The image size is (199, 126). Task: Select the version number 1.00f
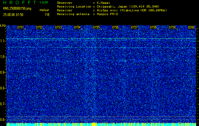click(44, 3)
